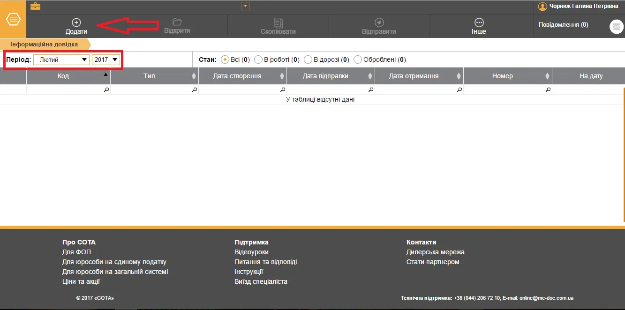Click search icon in Код filter
The width and height of the screenshot is (625, 310).
coord(106,89)
